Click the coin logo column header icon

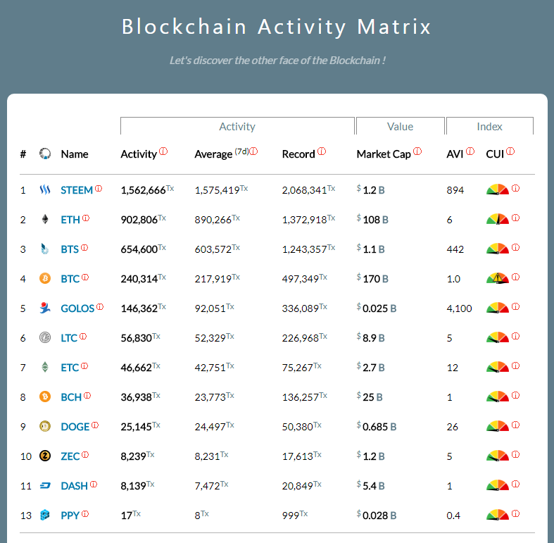[45, 154]
